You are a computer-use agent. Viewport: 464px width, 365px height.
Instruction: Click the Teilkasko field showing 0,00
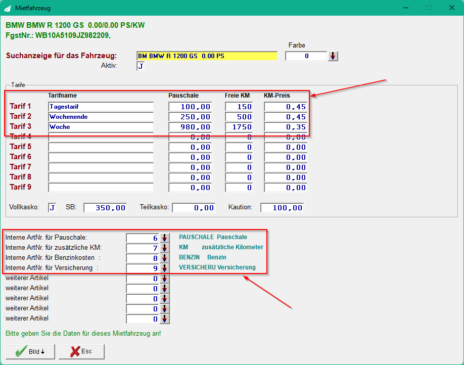[x=194, y=207]
